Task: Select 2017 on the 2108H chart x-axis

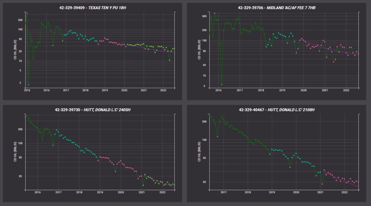Action: 224,193
